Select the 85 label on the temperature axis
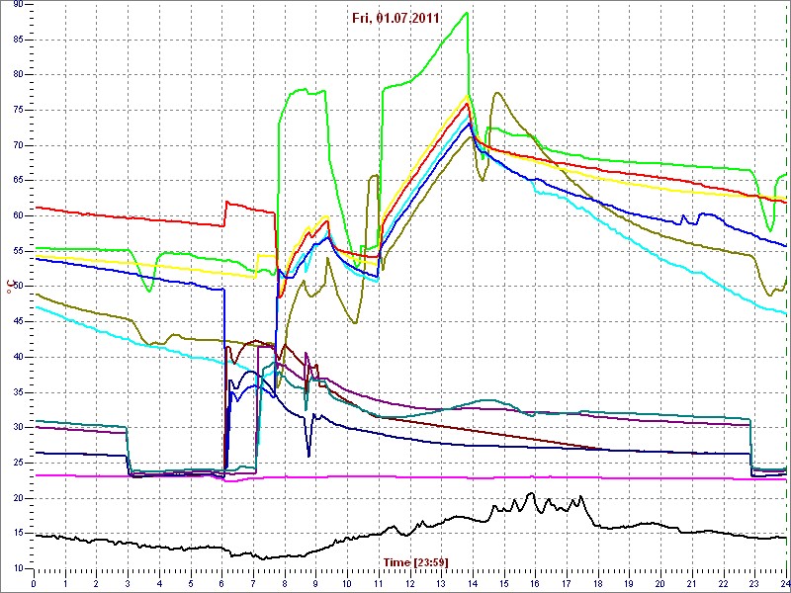Viewport: 791px width, 593px height. (x=18, y=40)
